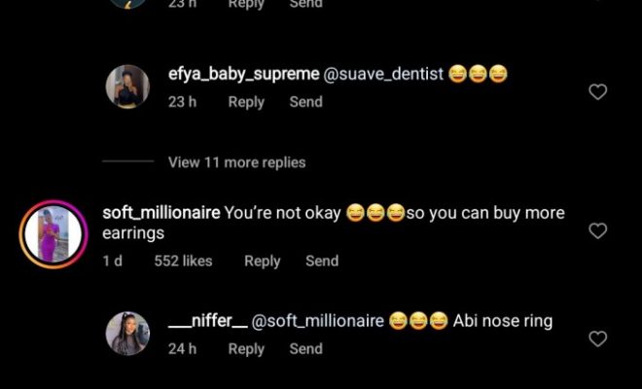The width and height of the screenshot is (642, 389).
Task: Tap heart on ___niffer__'s reply
Action: click(x=598, y=339)
